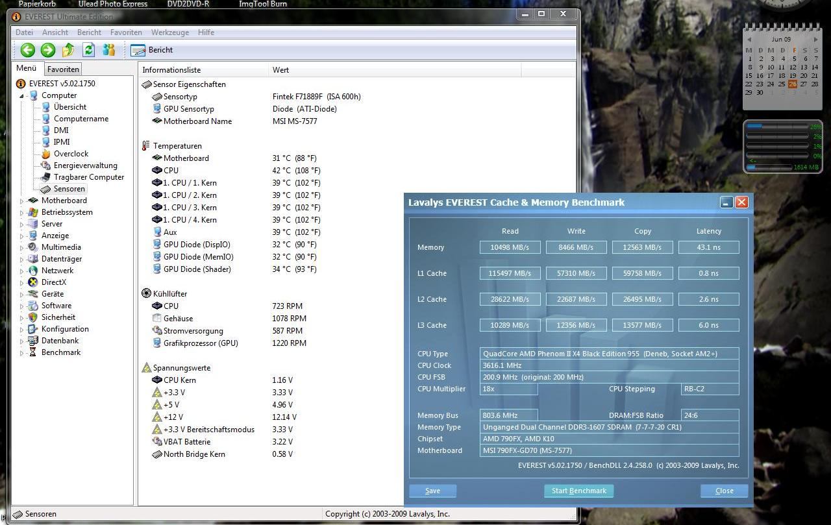This screenshot has width=831, height=525.
Task: Click Save in the benchmark window
Action: 432,491
